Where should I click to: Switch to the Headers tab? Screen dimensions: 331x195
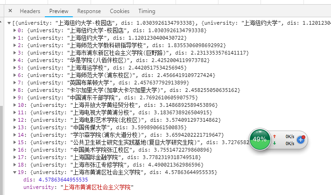pyautogui.click(x=30, y=11)
